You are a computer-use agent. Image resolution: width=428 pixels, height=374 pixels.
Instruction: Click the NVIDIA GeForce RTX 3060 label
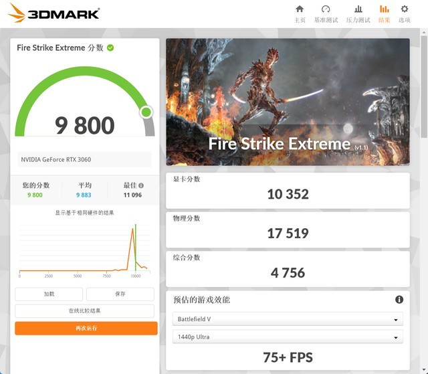click(56, 159)
